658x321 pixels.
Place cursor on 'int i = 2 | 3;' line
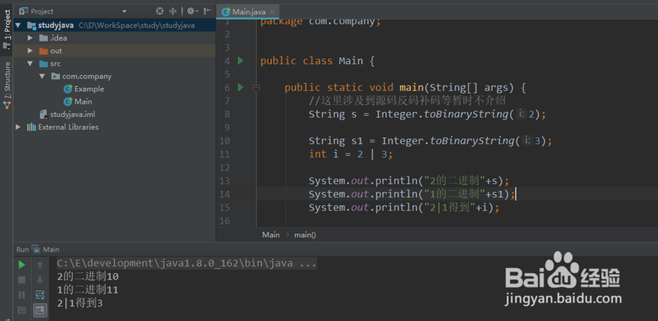[x=351, y=154]
